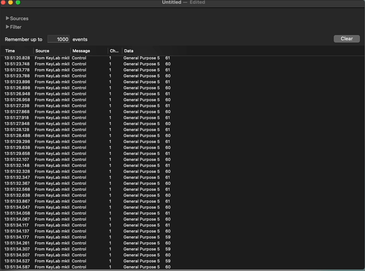Select event at 13:51:34.177

pos(182,237)
